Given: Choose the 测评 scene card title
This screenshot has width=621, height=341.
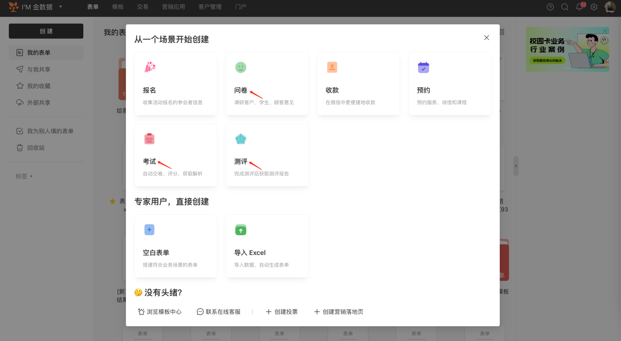Looking at the screenshot, I should tap(240, 161).
